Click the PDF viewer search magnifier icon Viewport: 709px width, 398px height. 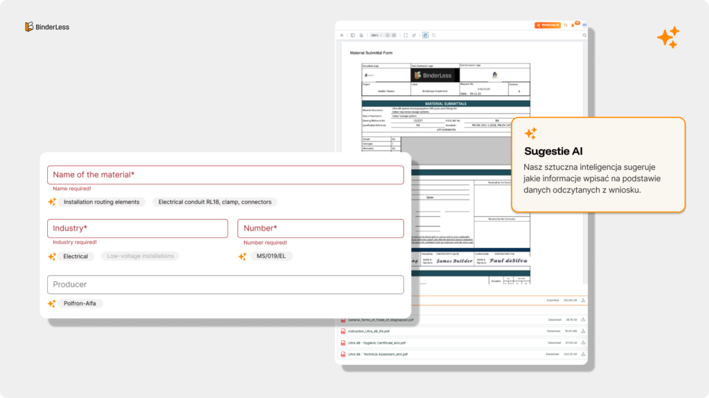[584, 35]
